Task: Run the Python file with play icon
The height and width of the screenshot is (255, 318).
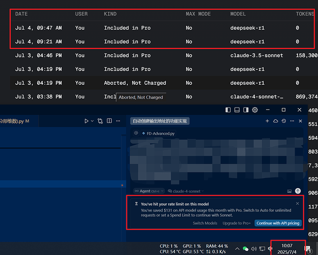Action: coord(86,121)
